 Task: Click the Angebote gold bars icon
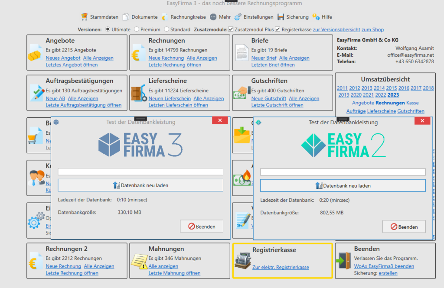tap(35, 53)
